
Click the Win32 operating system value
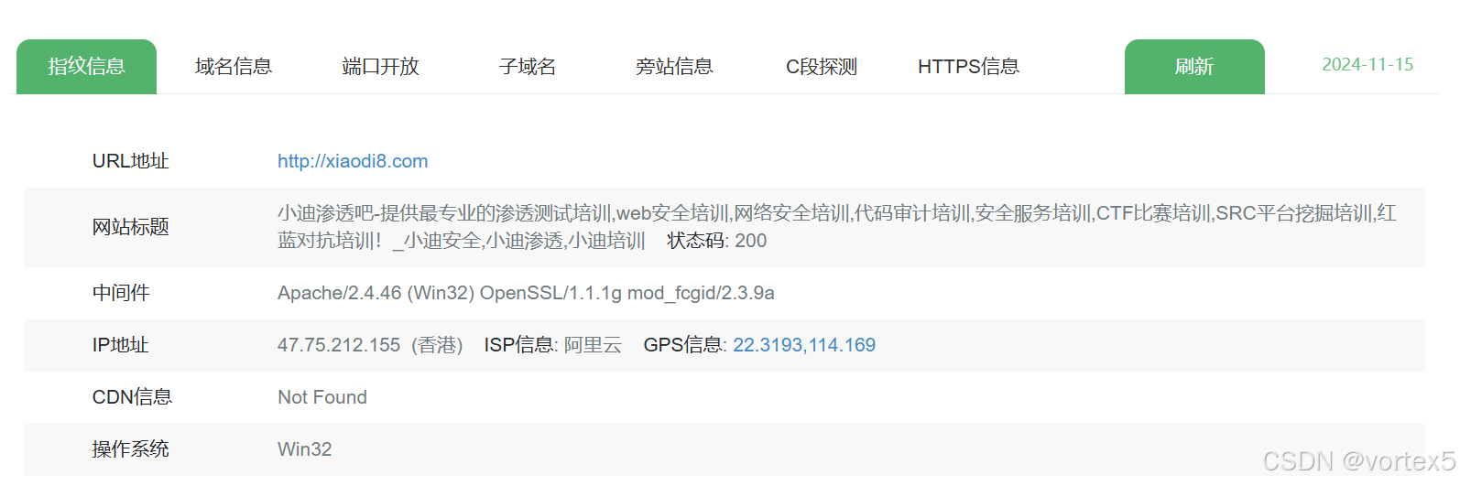pos(305,449)
